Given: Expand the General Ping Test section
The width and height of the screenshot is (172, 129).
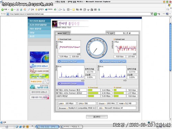Looking at the screenshot, I should (71, 62).
